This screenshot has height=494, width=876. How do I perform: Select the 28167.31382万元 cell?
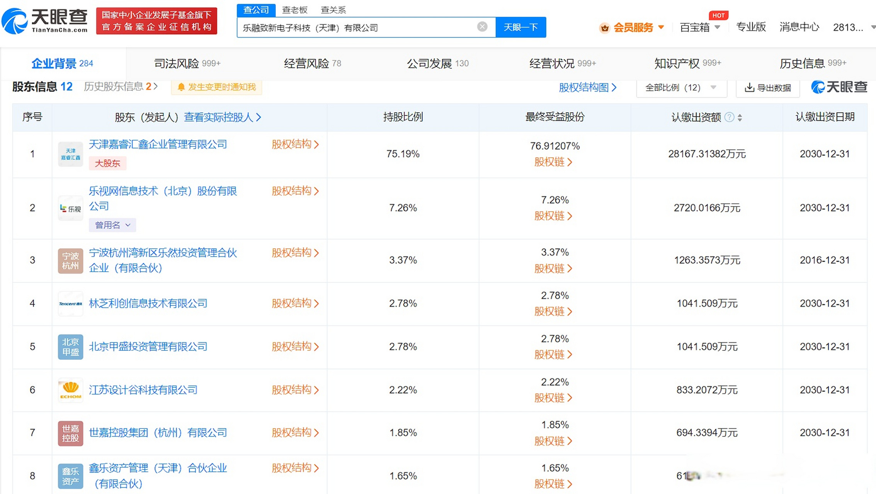[707, 154]
